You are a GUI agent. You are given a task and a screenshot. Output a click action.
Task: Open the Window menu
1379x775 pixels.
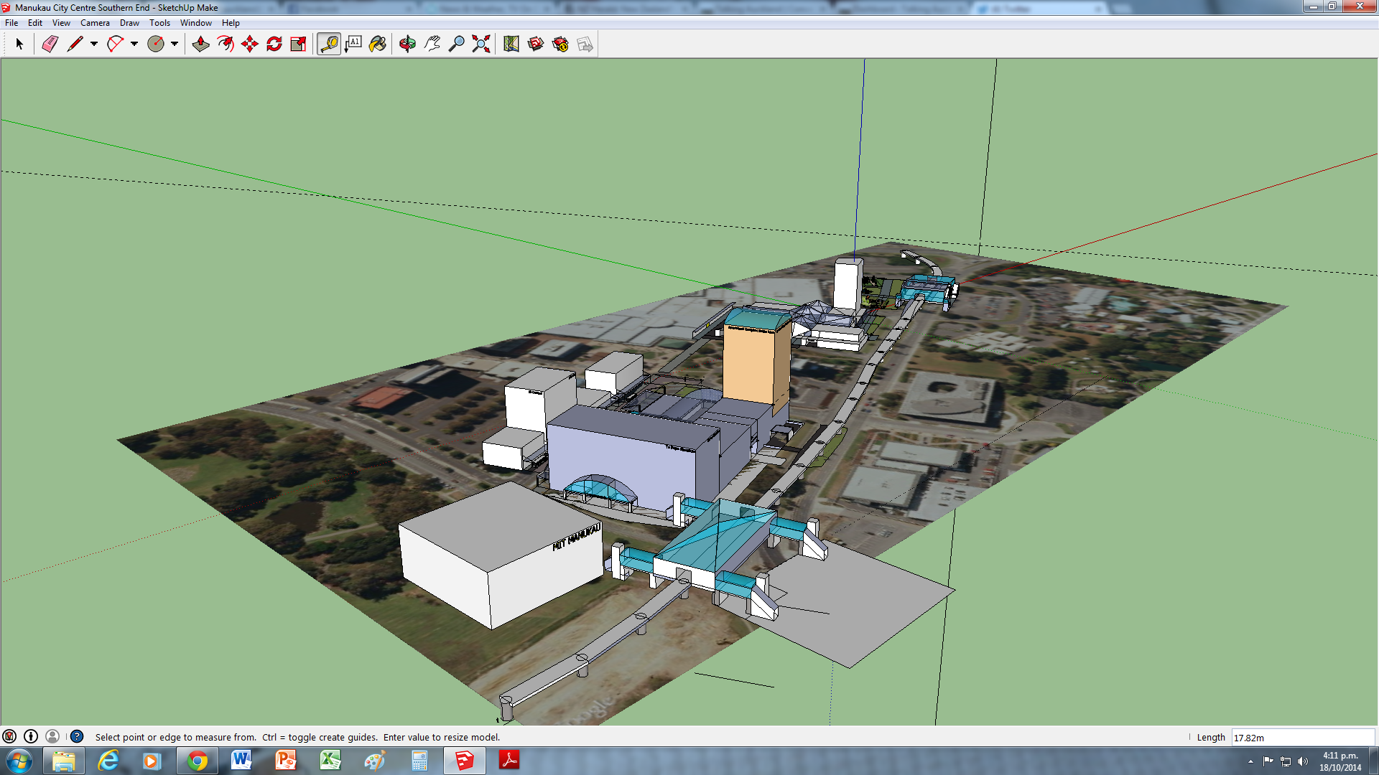195,23
